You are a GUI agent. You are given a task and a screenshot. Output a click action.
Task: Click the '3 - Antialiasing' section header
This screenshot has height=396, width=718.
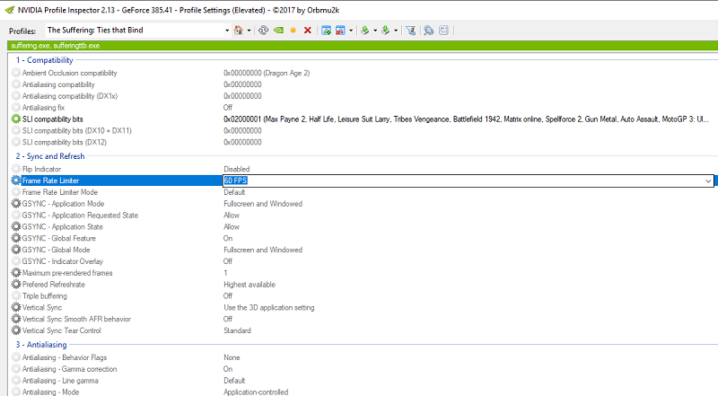pos(41,345)
